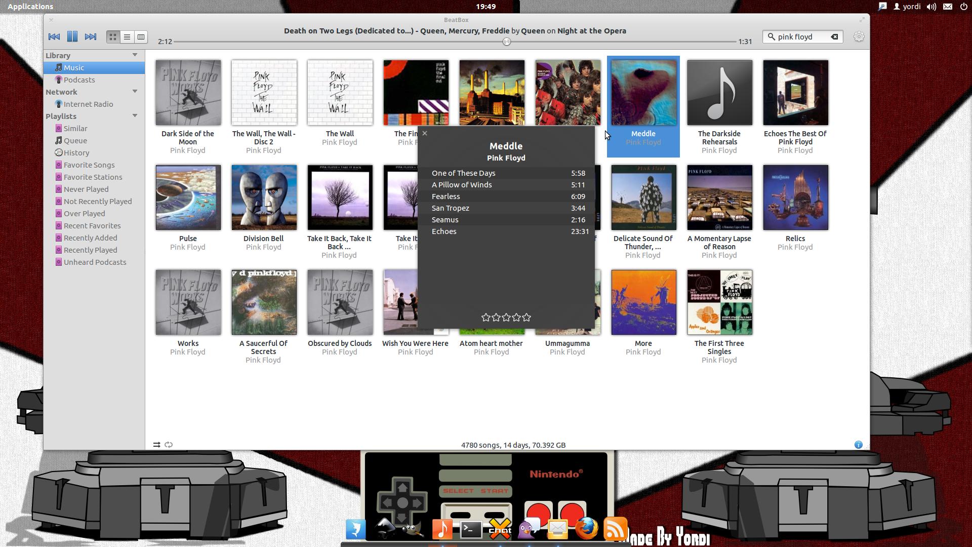Select the Meddle album cover
The width and height of the screenshot is (972, 547).
(644, 93)
